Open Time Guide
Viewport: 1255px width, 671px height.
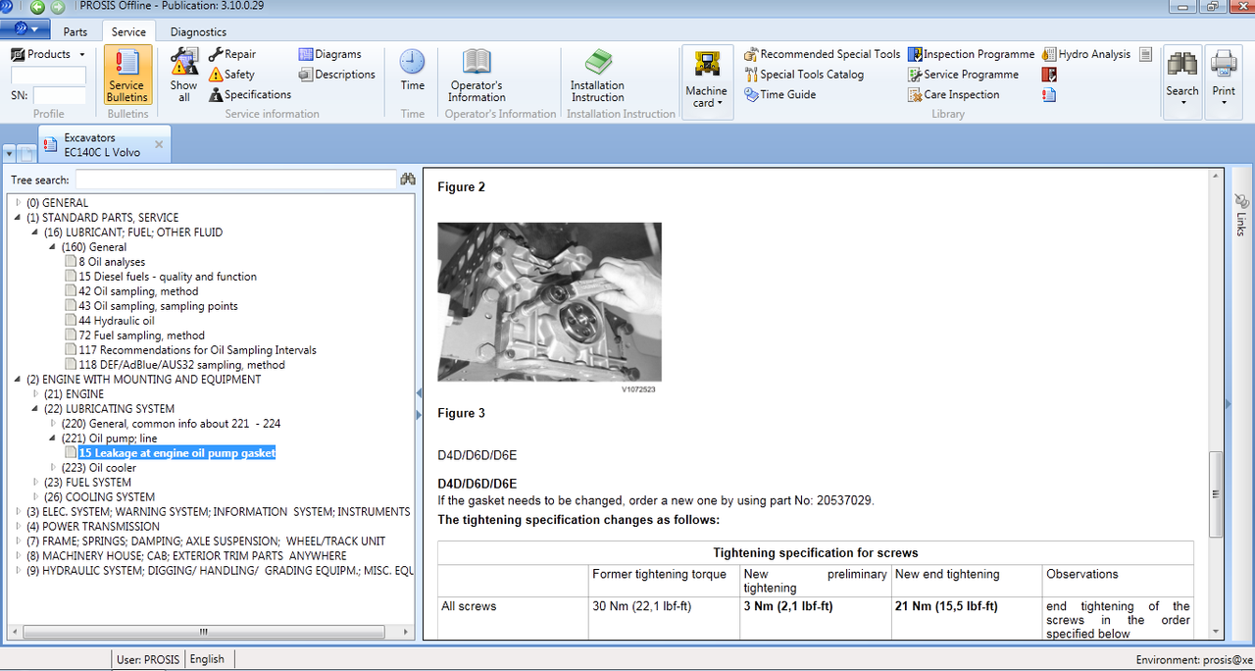point(779,94)
